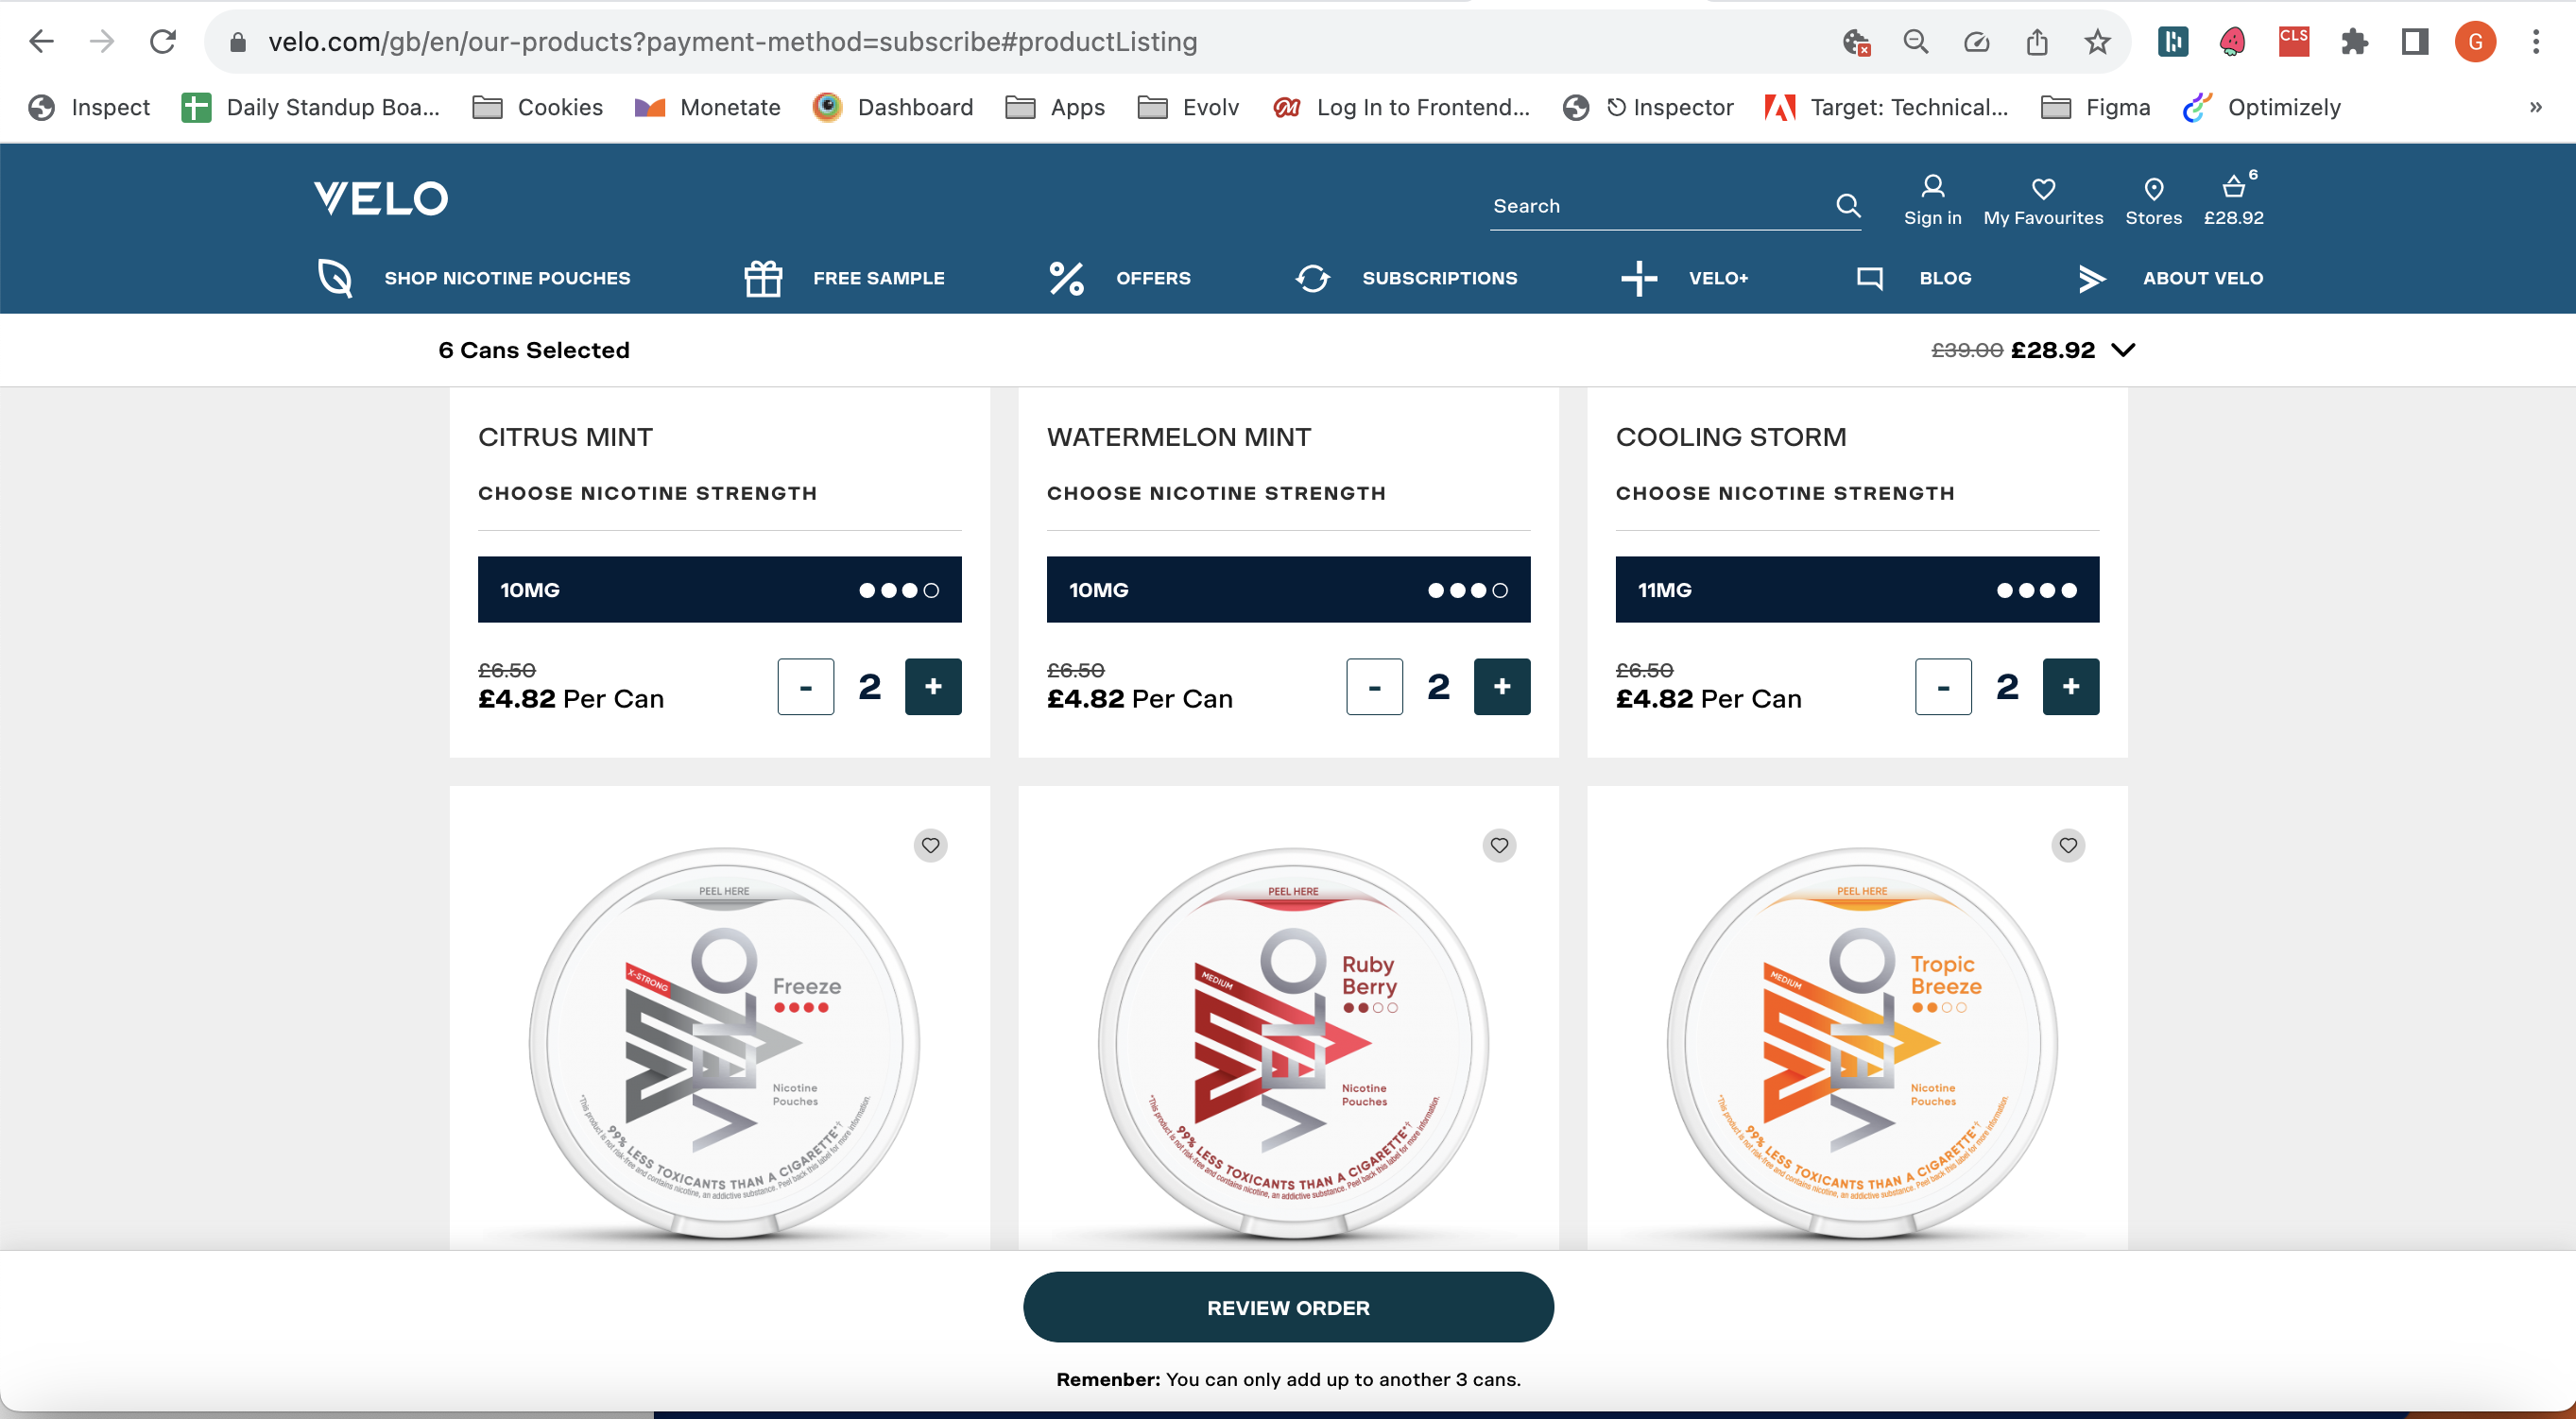Bookmark page with the star icon
The image size is (2576, 1419).
click(2097, 42)
